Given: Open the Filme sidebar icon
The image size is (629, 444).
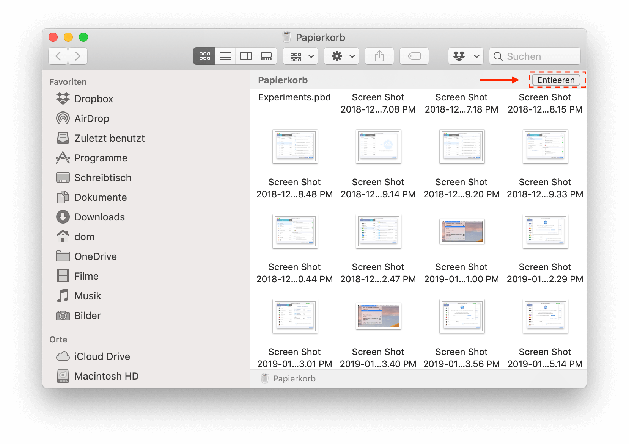Looking at the screenshot, I should 63,276.
